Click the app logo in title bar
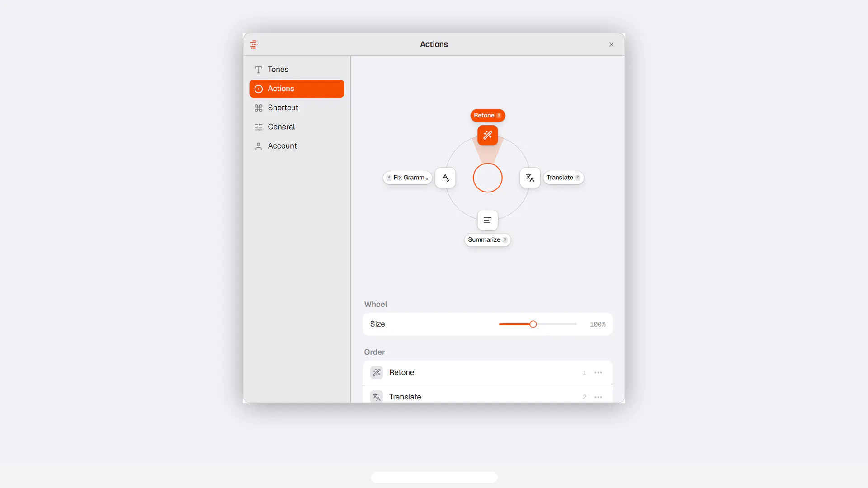 (254, 44)
